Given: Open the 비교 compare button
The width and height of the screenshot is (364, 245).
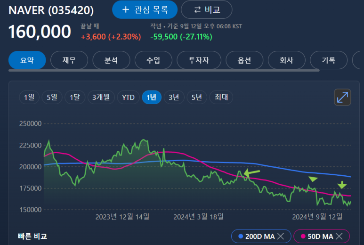Looking at the screenshot, I should point(206,9).
